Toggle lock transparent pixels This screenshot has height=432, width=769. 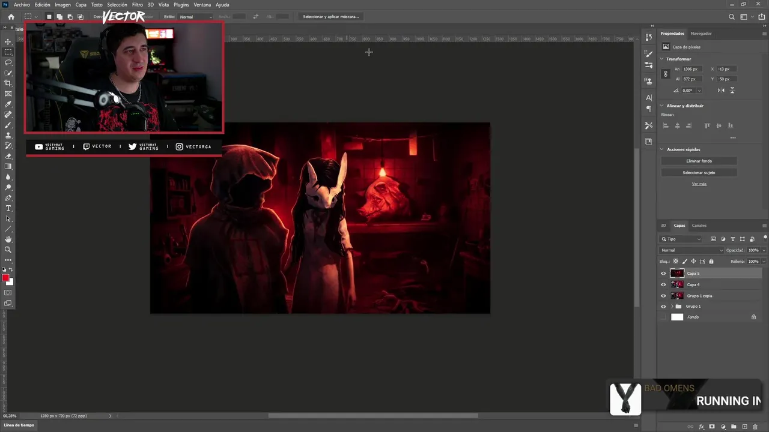click(x=676, y=262)
